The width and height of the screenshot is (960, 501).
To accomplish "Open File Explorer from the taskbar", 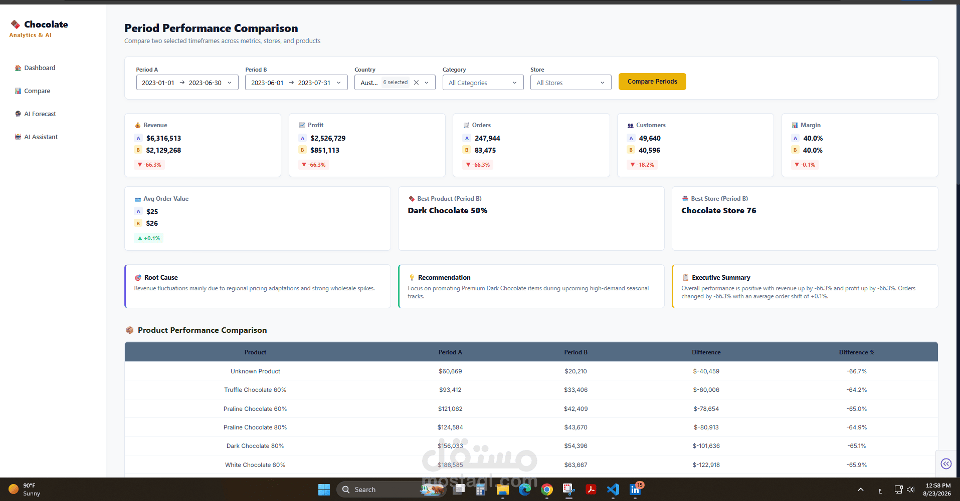I will pyautogui.click(x=502, y=489).
